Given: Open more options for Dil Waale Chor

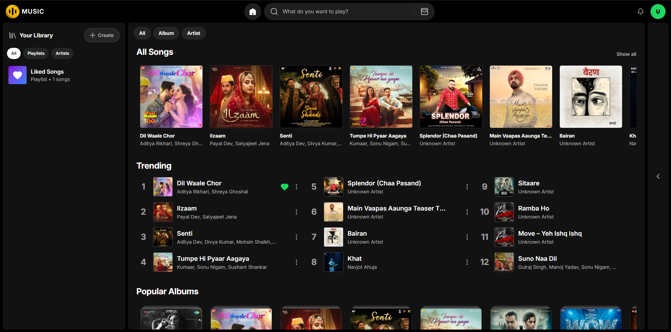Looking at the screenshot, I should 297,187.
